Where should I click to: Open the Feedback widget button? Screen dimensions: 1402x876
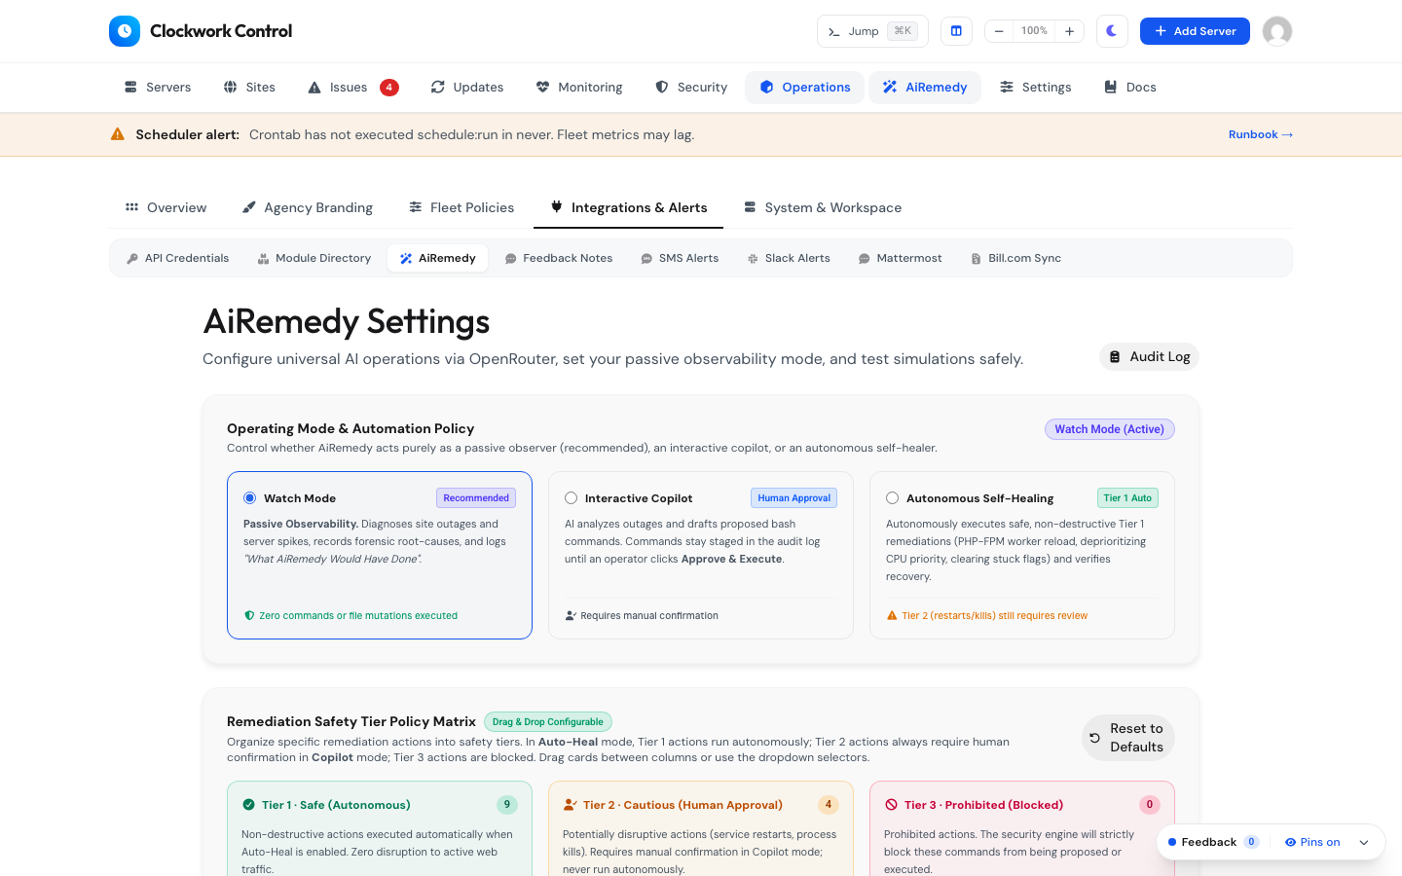pyautogui.click(x=1213, y=843)
